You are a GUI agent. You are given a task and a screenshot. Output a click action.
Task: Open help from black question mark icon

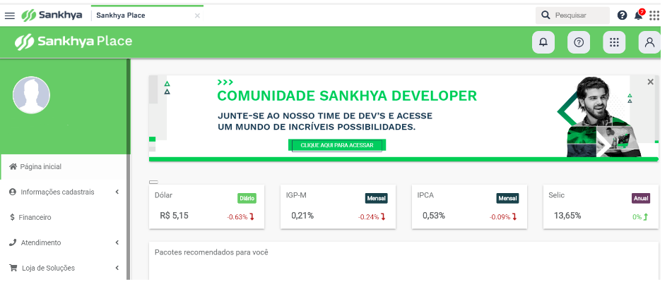pyautogui.click(x=623, y=16)
